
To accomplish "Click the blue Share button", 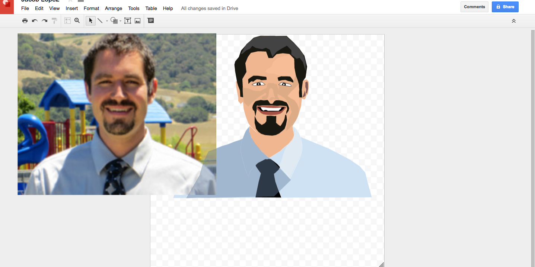I will coord(505,7).
